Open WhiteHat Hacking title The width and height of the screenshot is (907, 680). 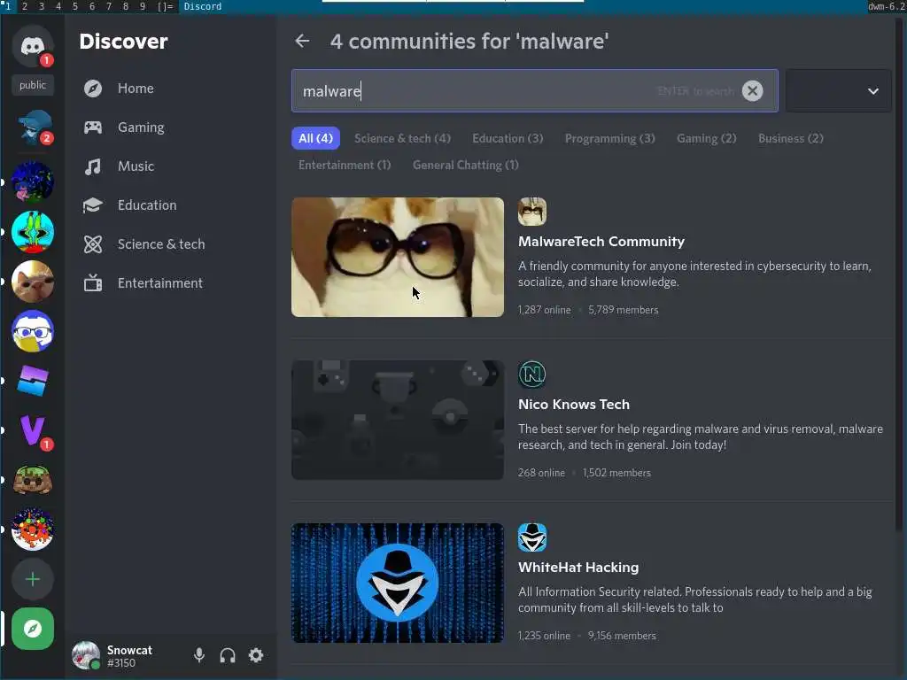(x=578, y=568)
